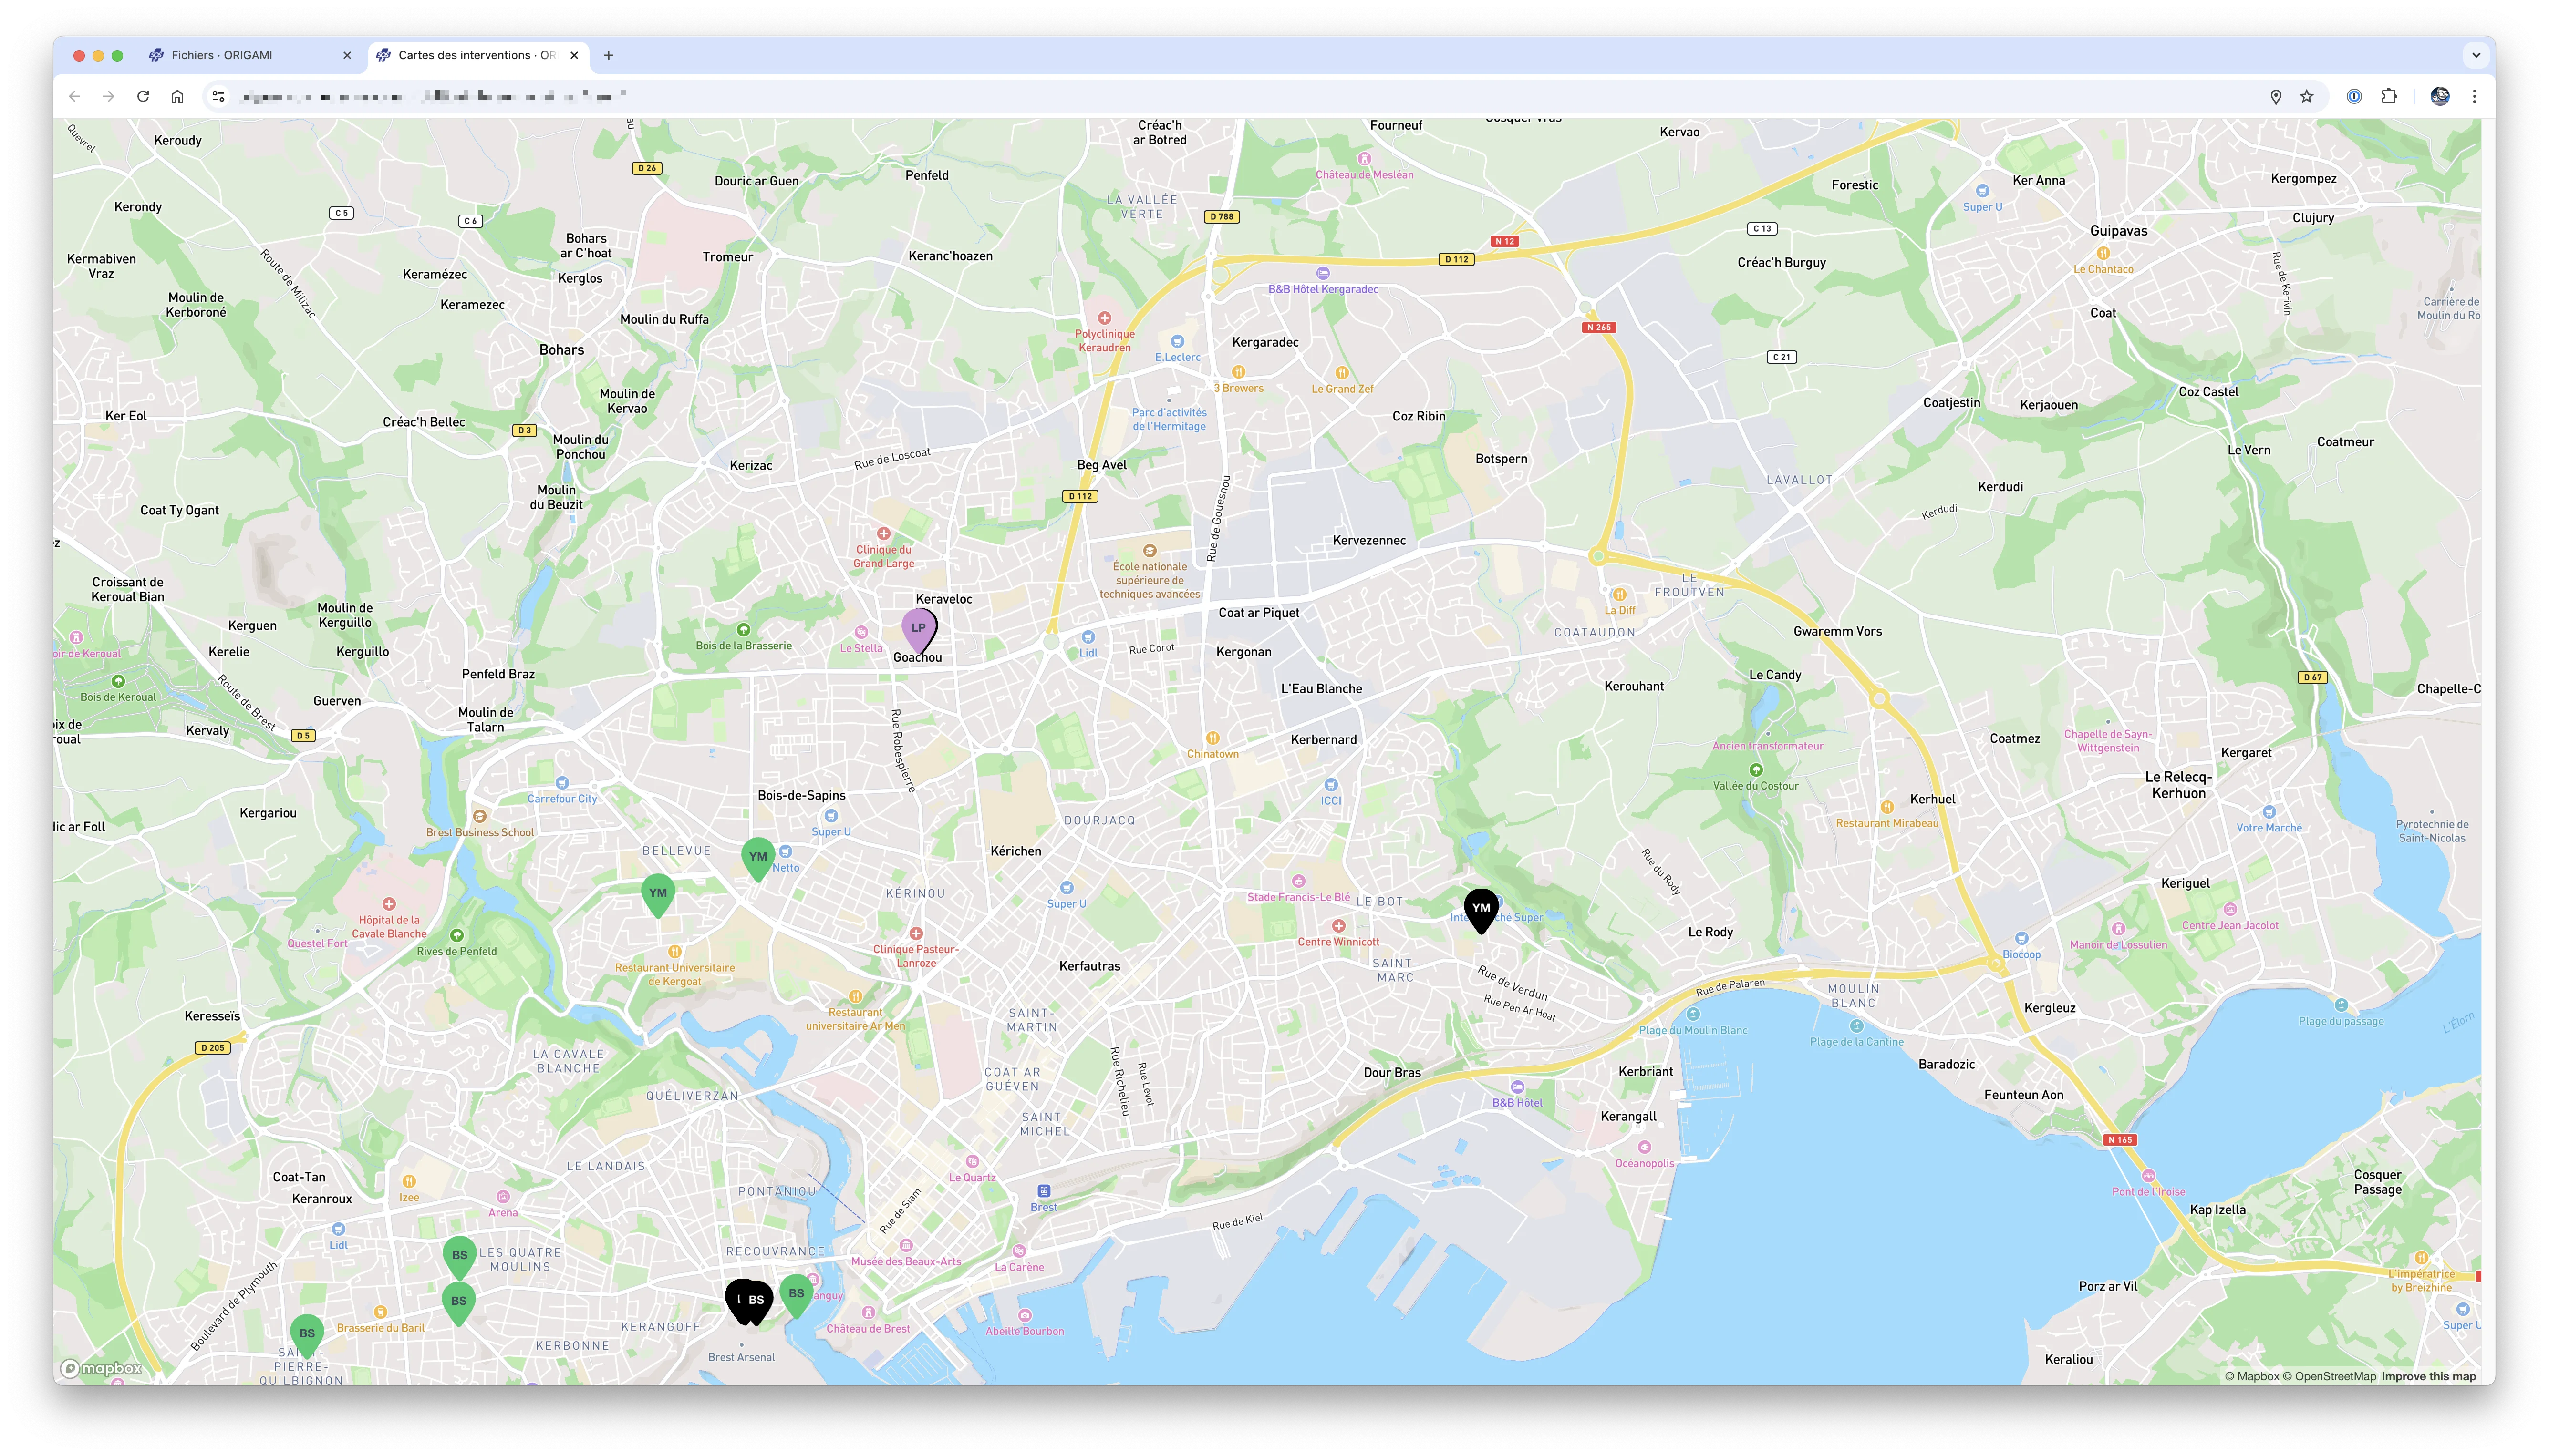Click the Kergaradec label
The height and width of the screenshot is (1456, 2549).
1264,343
